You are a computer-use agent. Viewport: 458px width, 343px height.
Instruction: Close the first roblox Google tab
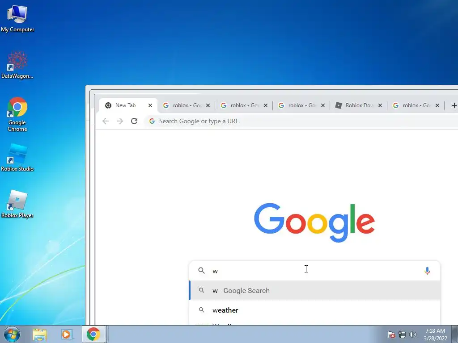[x=208, y=105]
